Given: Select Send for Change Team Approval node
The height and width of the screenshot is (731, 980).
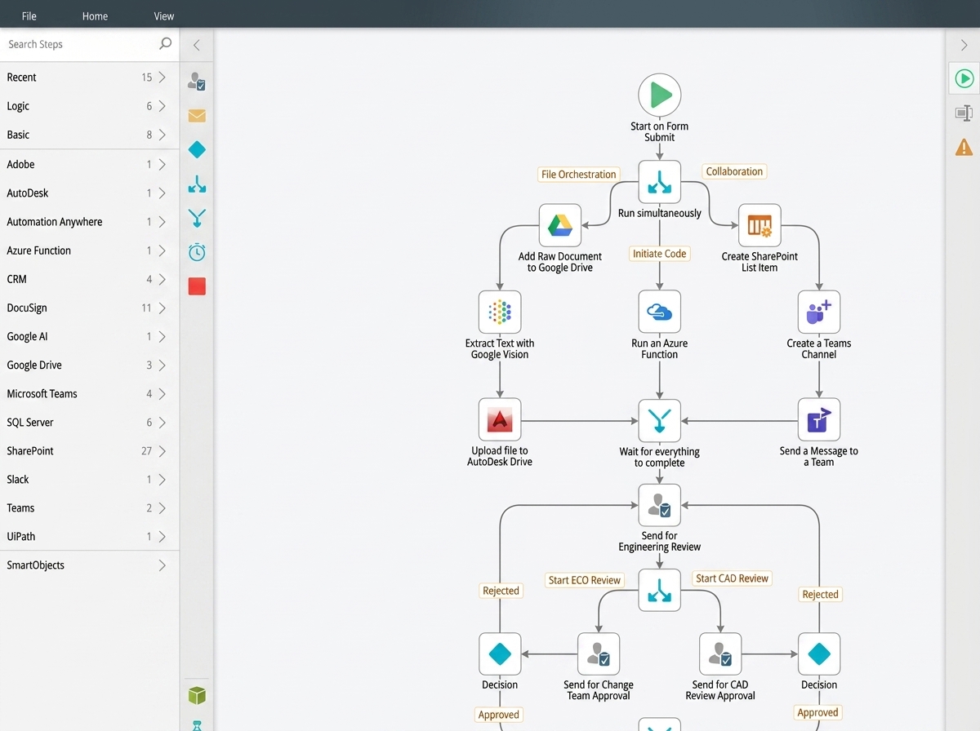Looking at the screenshot, I should tap(599, 654).
